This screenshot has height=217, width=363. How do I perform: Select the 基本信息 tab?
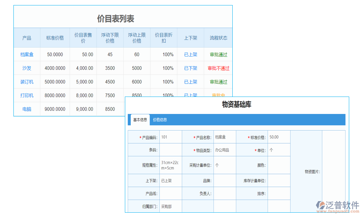click(140, 119)
